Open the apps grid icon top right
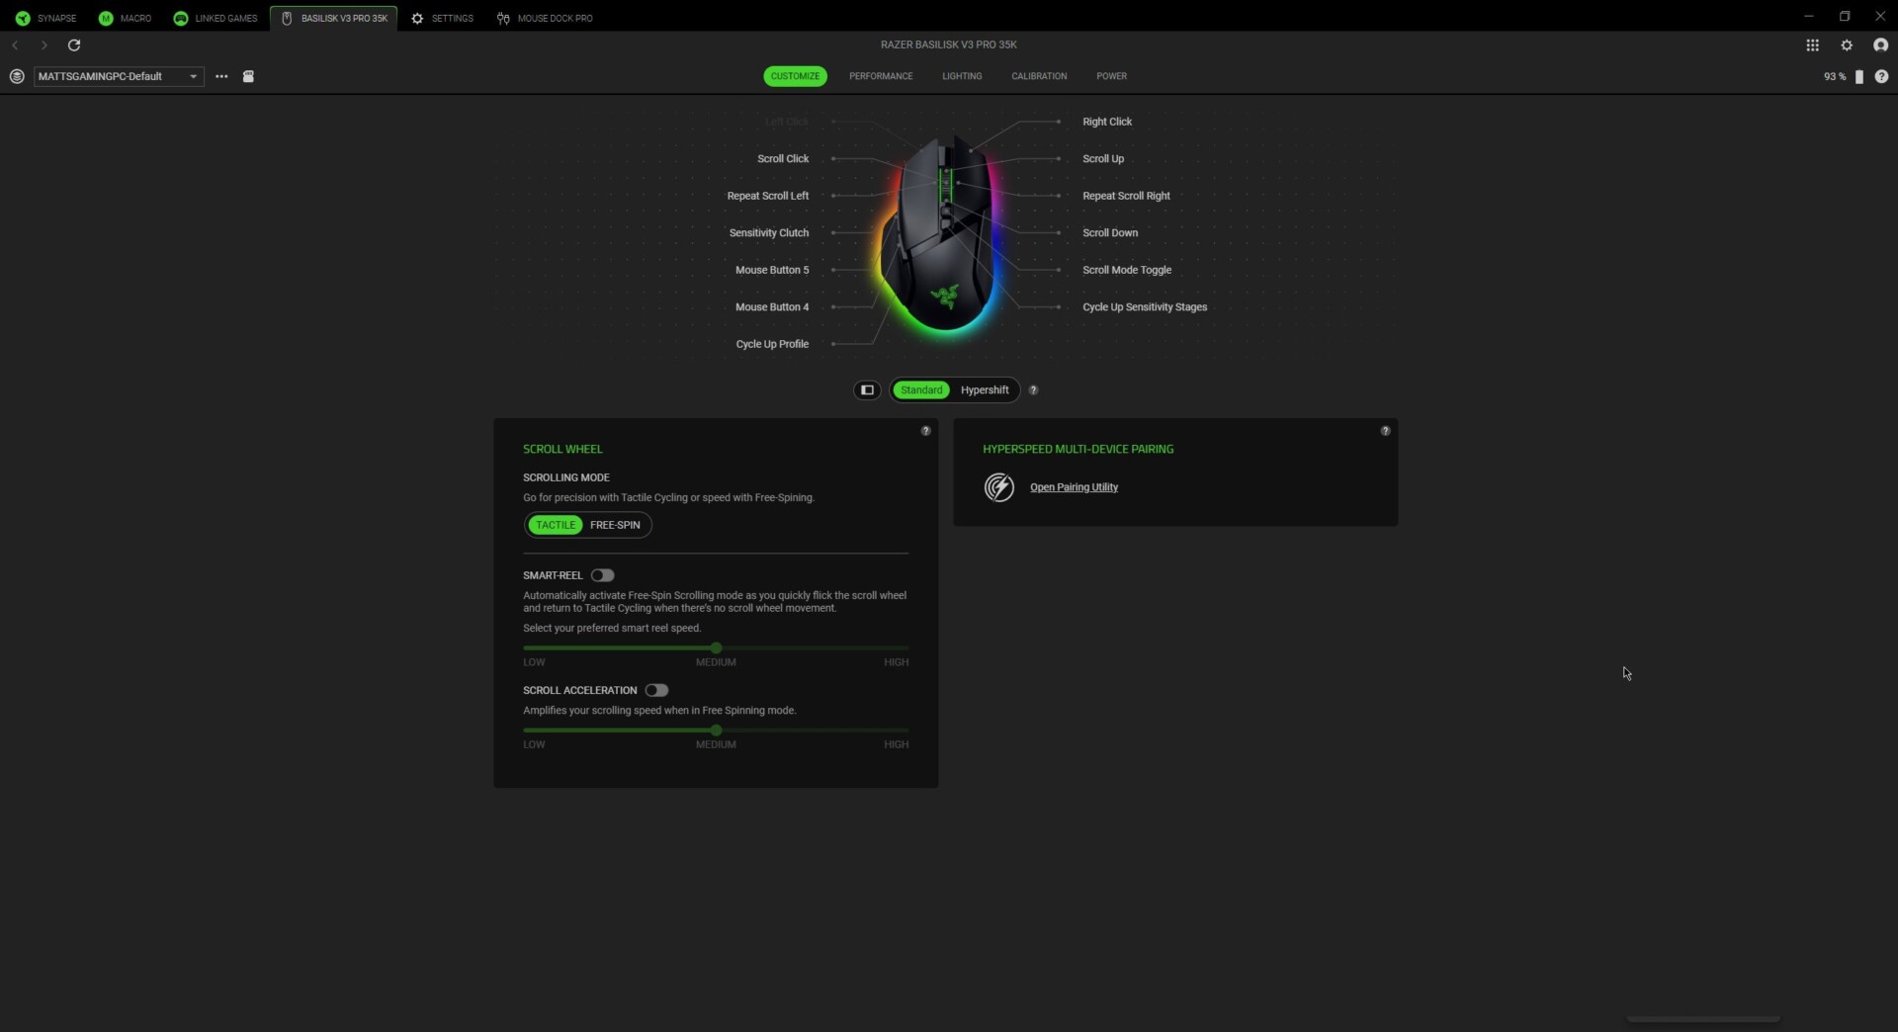The height and width of the screenshot is (1032, 1898). pyautogui.click(x=1812, y=44)
